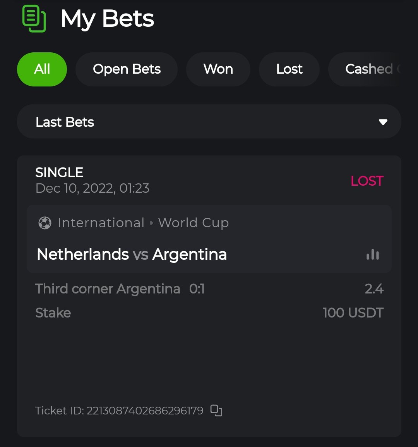Click the 2.4 odds value
Screen dimensions: 418x447
374,289
